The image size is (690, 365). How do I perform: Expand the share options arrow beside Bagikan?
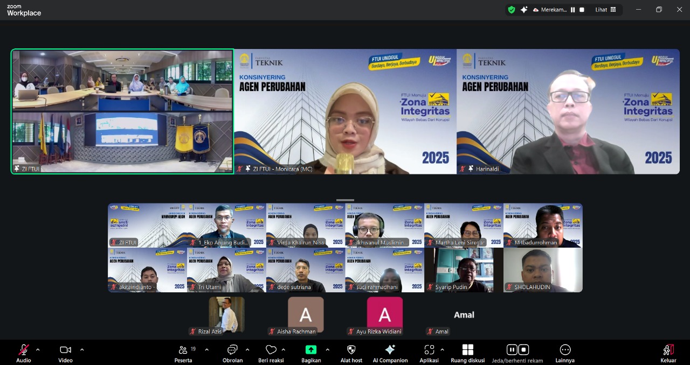tap(327, 349)
